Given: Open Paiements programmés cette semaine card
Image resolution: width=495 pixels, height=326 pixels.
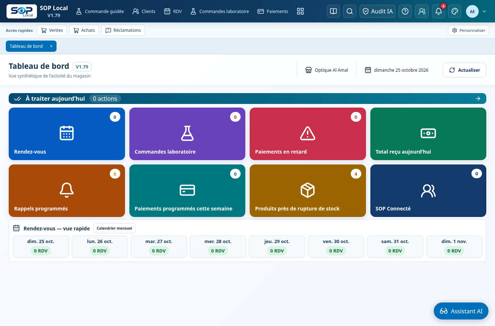Looking at the screenshot, I should [187, 191].
